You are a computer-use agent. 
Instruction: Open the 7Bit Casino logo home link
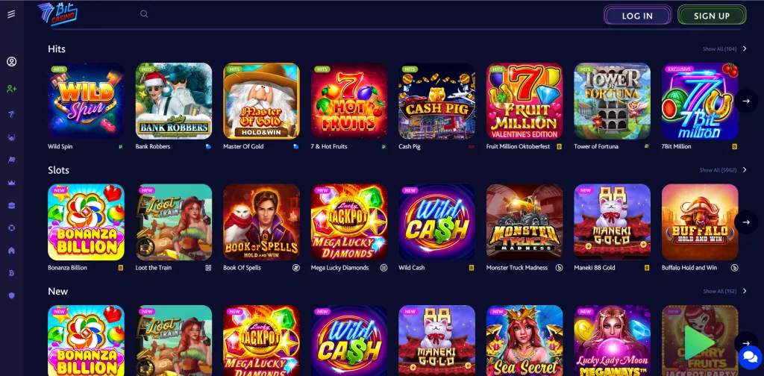pos(57,13)
